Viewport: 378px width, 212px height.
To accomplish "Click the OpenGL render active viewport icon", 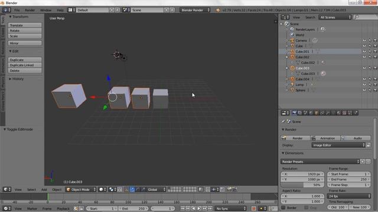I will coord(229,190).
